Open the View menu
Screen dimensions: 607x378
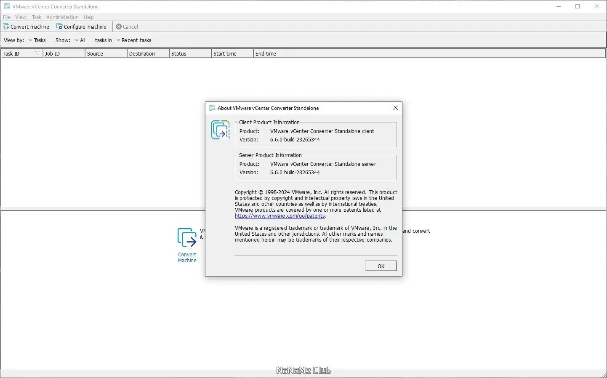pyautogui.click(x=21, y=17)
